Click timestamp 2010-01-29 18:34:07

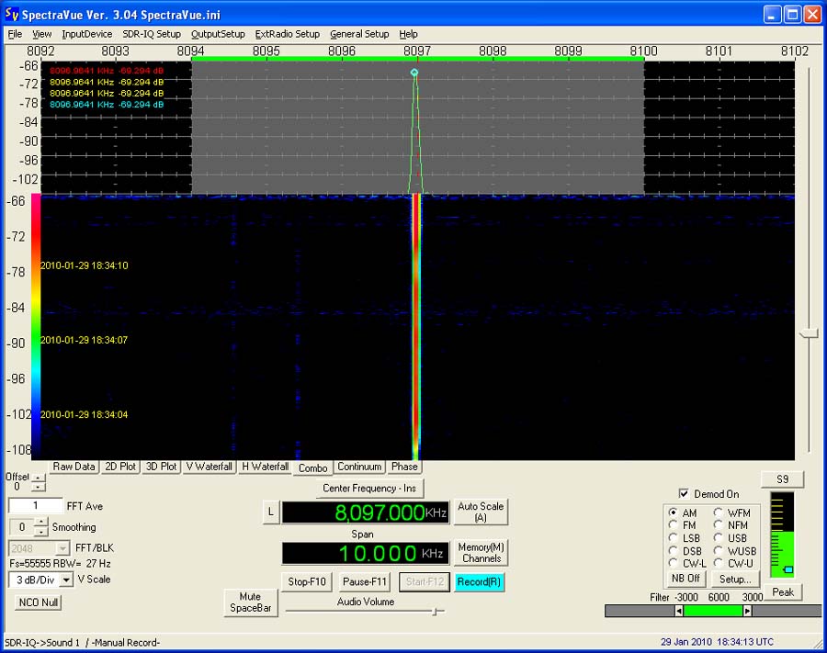coord(85,340)
